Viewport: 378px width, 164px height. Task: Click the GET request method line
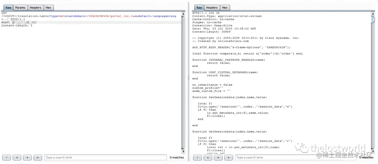(4, 13)
